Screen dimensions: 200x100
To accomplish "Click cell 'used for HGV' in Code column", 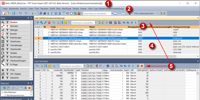I will pos(69,49).
